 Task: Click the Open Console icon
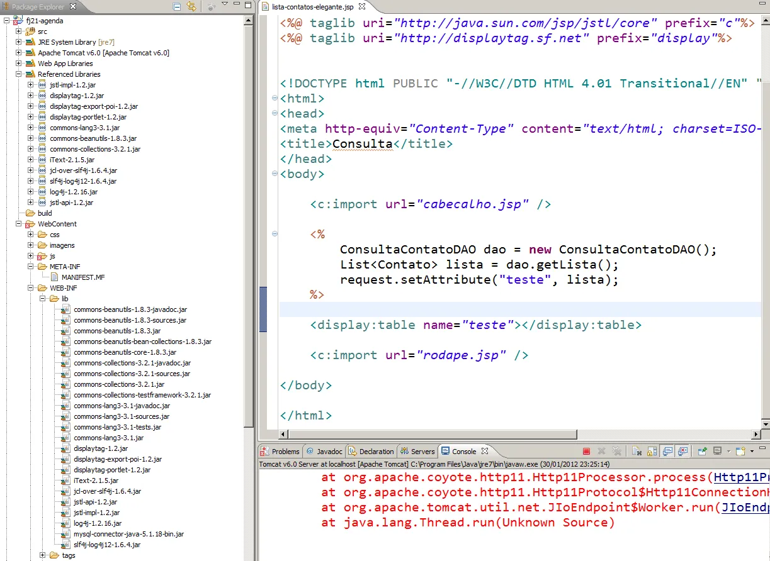(x=740, y=451)
